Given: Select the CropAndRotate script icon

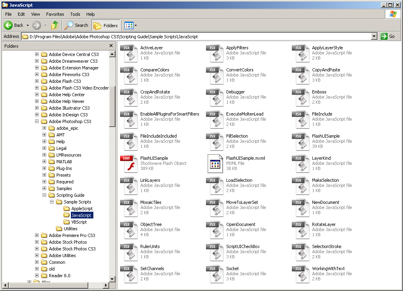Looking at the screenshot, I should (129, 97).
